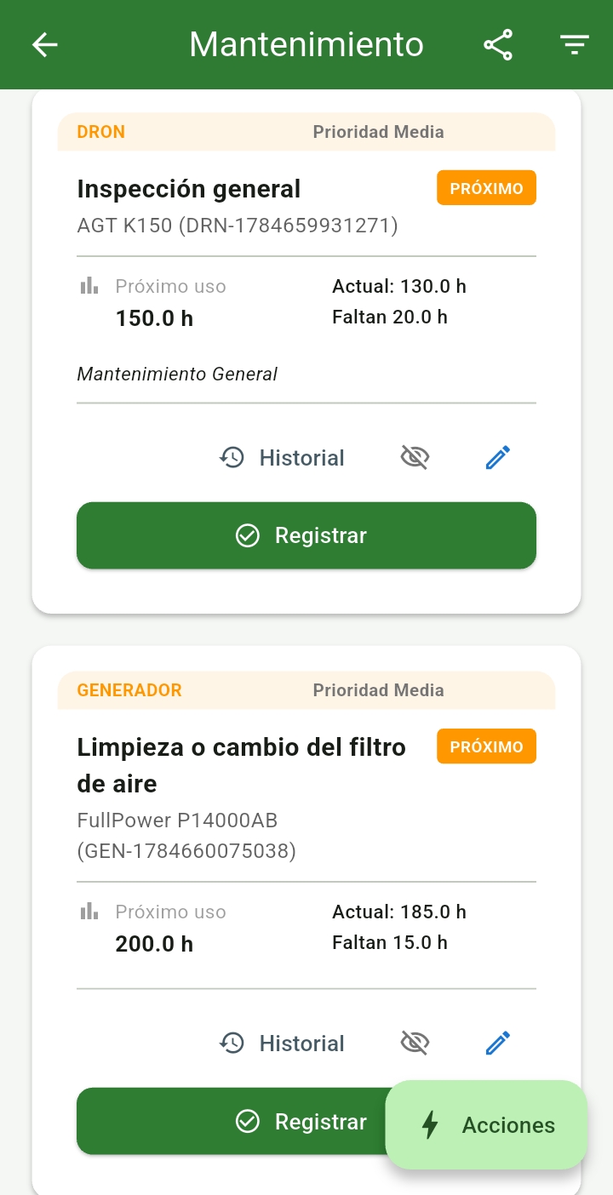Viewport: 613px width, 1195px height.
Task: Tap the bar chart icon beside 150.0 h
Action: [89, 286]
